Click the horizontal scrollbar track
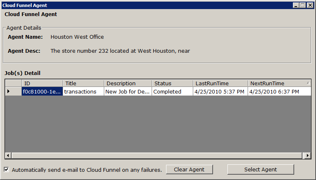The width and height of the screenshot is (316, 180). tap(157, 155)
